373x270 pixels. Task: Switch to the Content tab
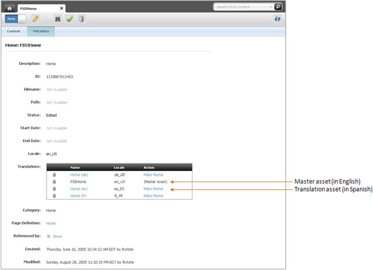click(14, 31)
